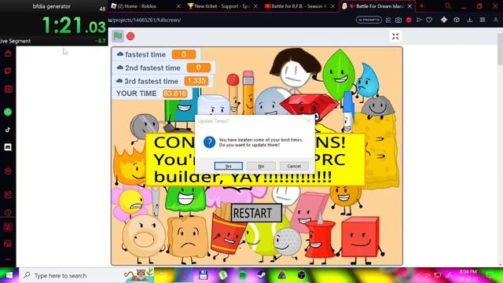This screenshot has height=283, width=503.
Task: Click the volume speaker tray icon
Action: (x=428, y=275)
